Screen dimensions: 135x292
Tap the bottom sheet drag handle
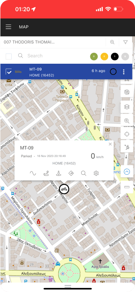(68, 286)
